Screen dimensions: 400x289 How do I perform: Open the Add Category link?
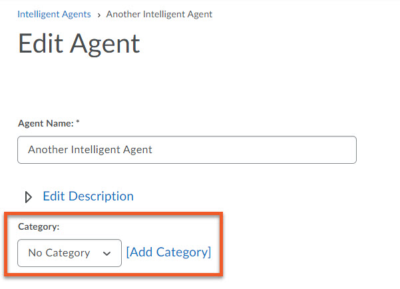coord(168,252)
